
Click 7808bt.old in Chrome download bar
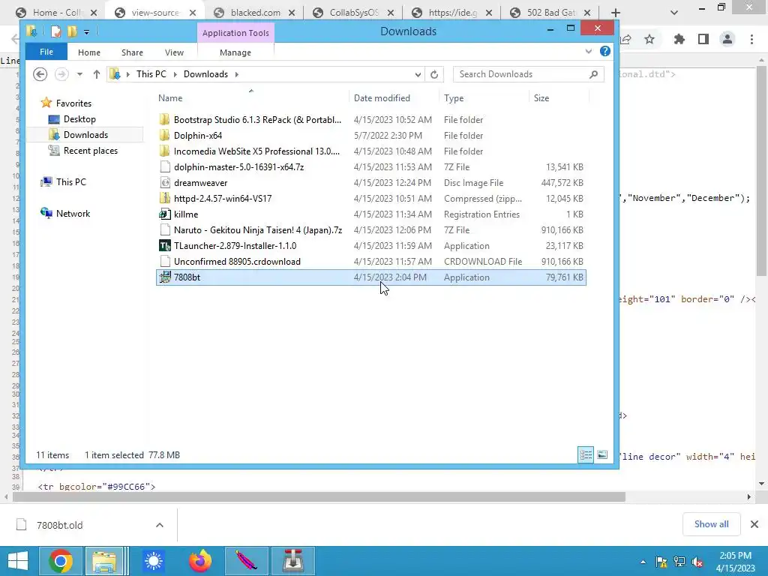coord(60,525)
